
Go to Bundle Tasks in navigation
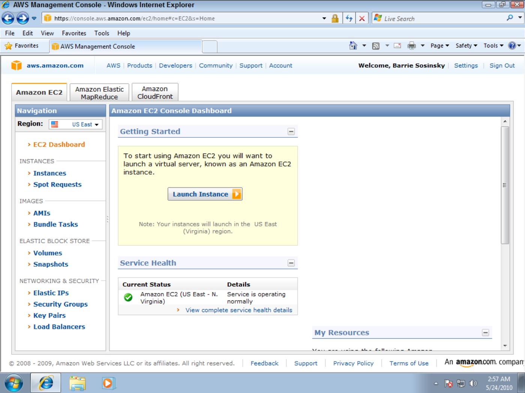click(x=56, y=224)
